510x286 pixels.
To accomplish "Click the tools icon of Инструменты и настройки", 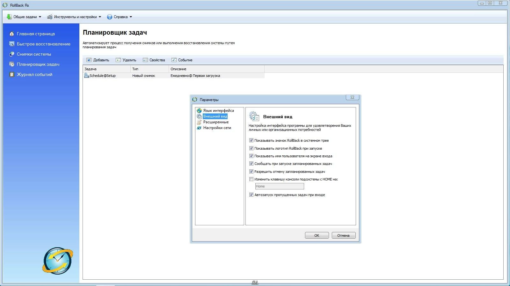I will point(50,17).
